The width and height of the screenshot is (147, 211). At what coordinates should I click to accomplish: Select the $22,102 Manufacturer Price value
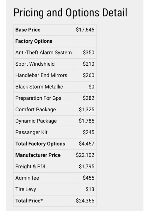[x=85, y=155]
